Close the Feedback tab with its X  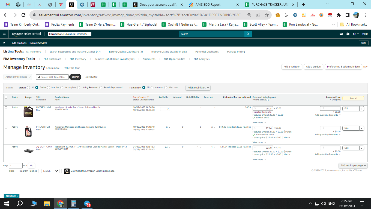pos(17,196)
